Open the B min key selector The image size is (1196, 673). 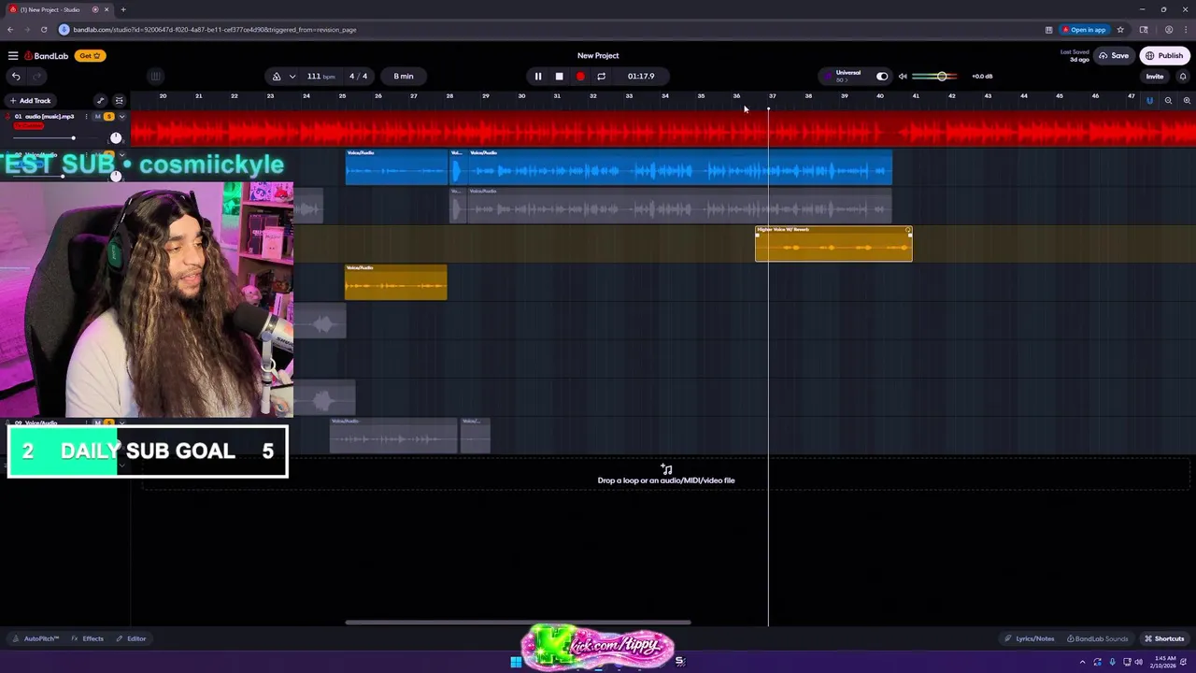pyautogui.click(x=404, y=77)
